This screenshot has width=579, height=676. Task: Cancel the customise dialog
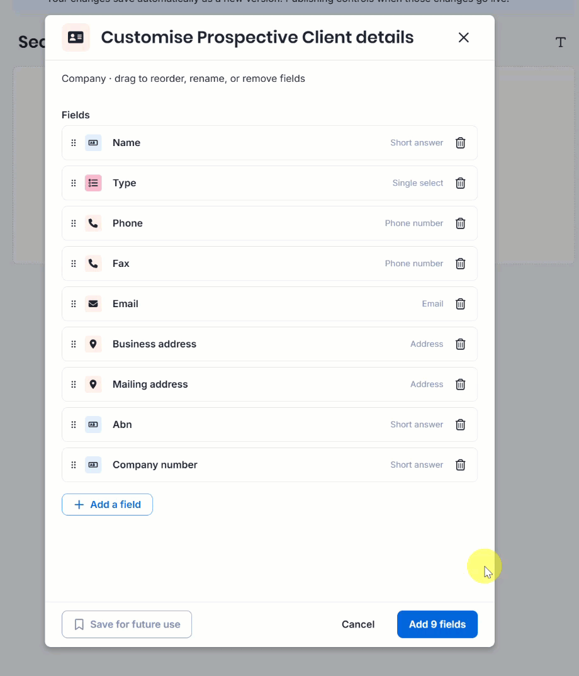358,624
